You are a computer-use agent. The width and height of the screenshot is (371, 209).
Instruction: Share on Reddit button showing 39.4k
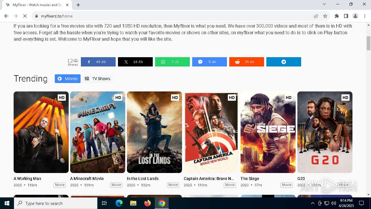[246, 62]
